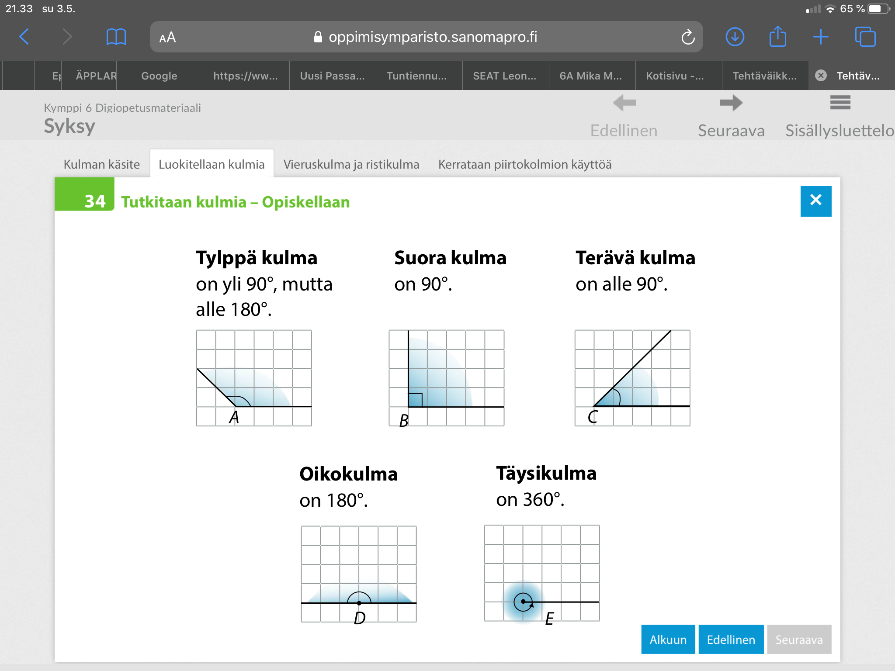This screenshot has height=671, width=895.
Task: Close the lesson panel with X
Action: tap(815, 201)
